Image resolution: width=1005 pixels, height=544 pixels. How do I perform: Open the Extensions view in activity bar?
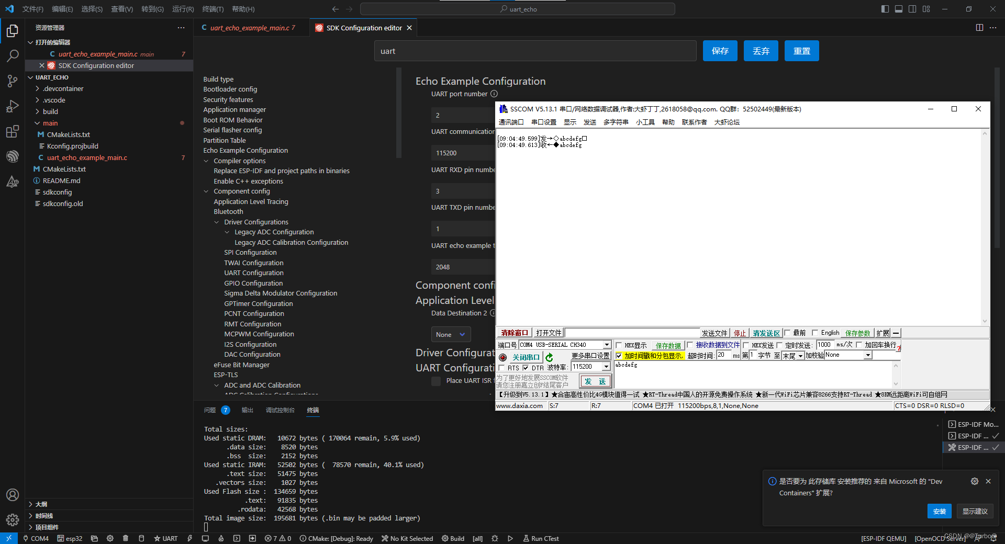click(12, 131)
